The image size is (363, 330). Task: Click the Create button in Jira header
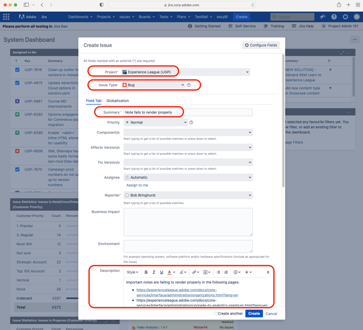(242, 17)
